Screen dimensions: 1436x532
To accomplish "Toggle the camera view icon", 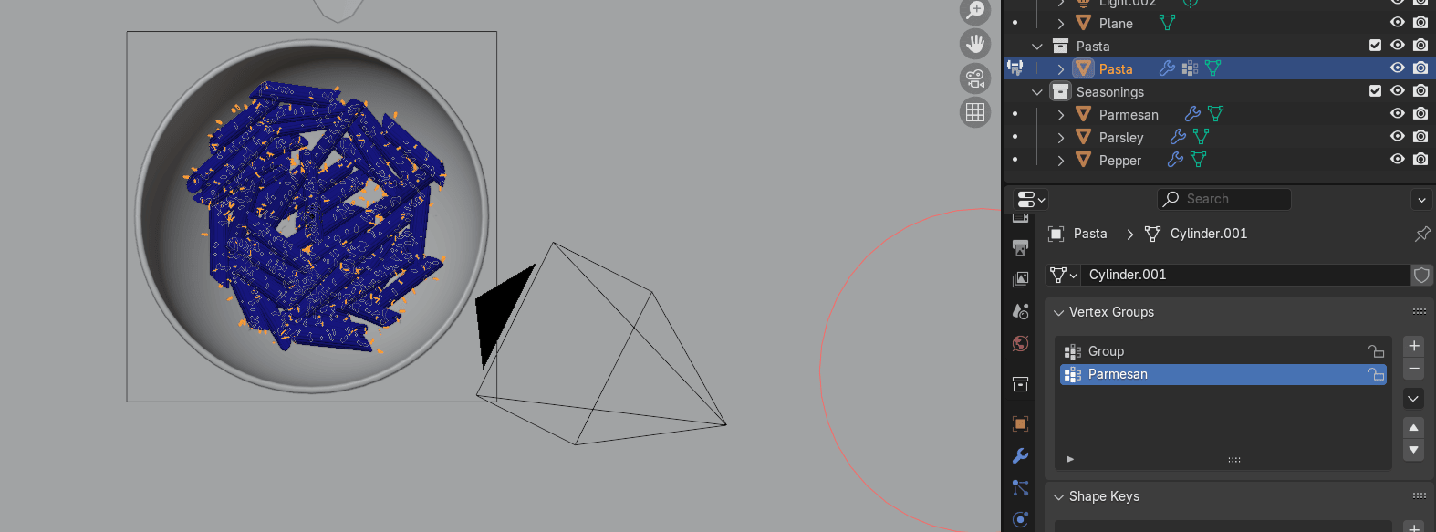I will 975,78.
